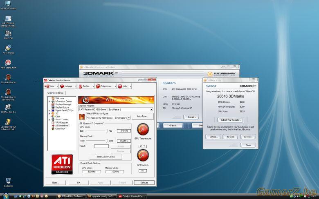
Task: Click Details in the 3DMark System panel
Action: 191,117
